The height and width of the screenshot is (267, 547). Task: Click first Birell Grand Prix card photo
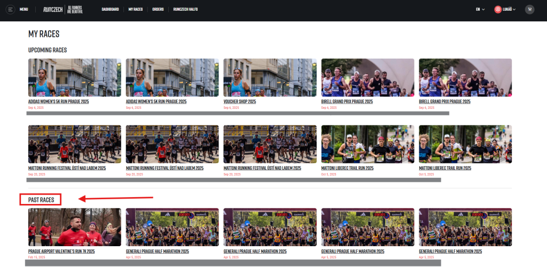click(x=368, y=77)
